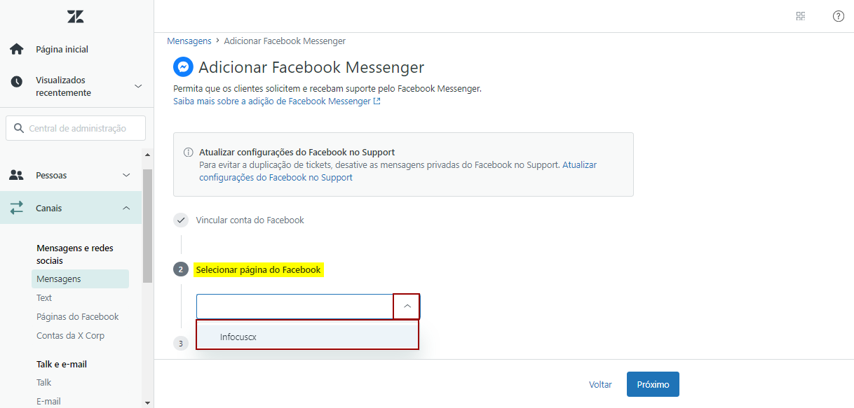Screen dimensions: 854x408
Task: Close the Facebook page dropdown chevron
Action: (407, 307)
